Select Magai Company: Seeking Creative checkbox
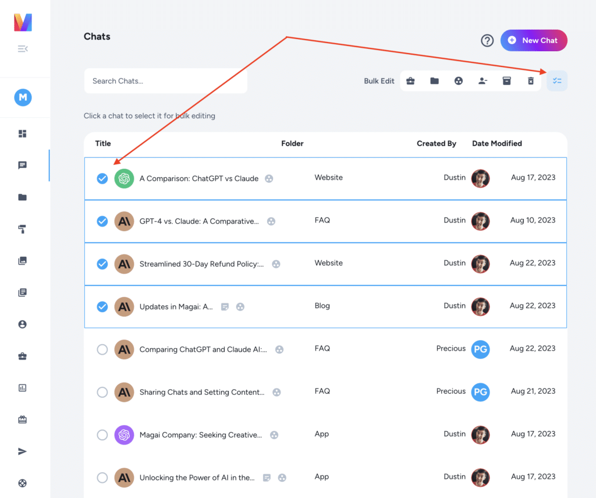596x498 pixels. pos(102,435)
